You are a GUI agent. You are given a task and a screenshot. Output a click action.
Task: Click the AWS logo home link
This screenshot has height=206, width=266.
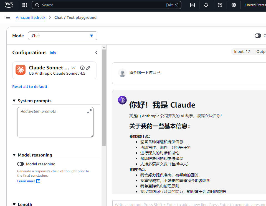(9, 5)
